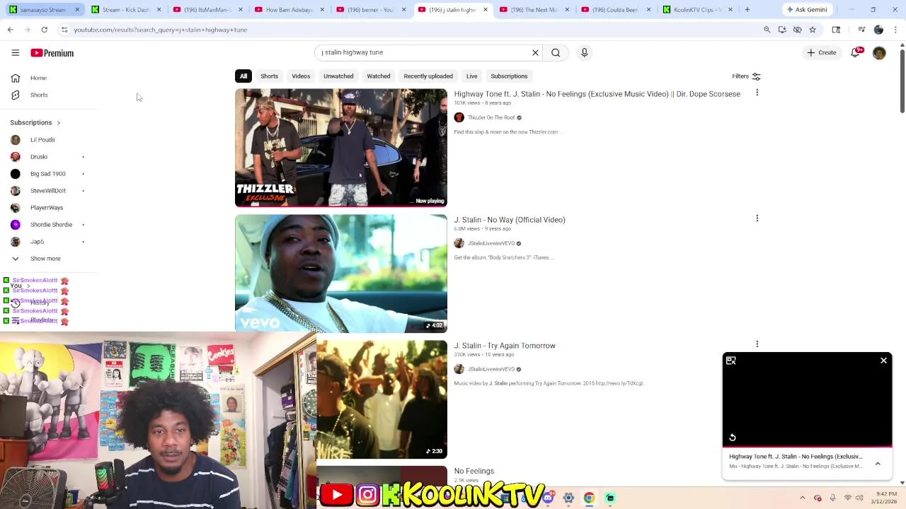Image resolution: width=906 pixels, height=509 pixels.
Task: Select the All filter chip
Action: click(x=243, y=76)
